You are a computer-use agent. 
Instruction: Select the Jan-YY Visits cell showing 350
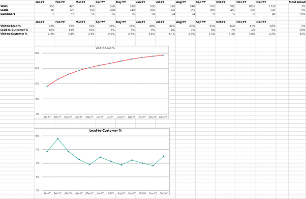click(51, 6)
